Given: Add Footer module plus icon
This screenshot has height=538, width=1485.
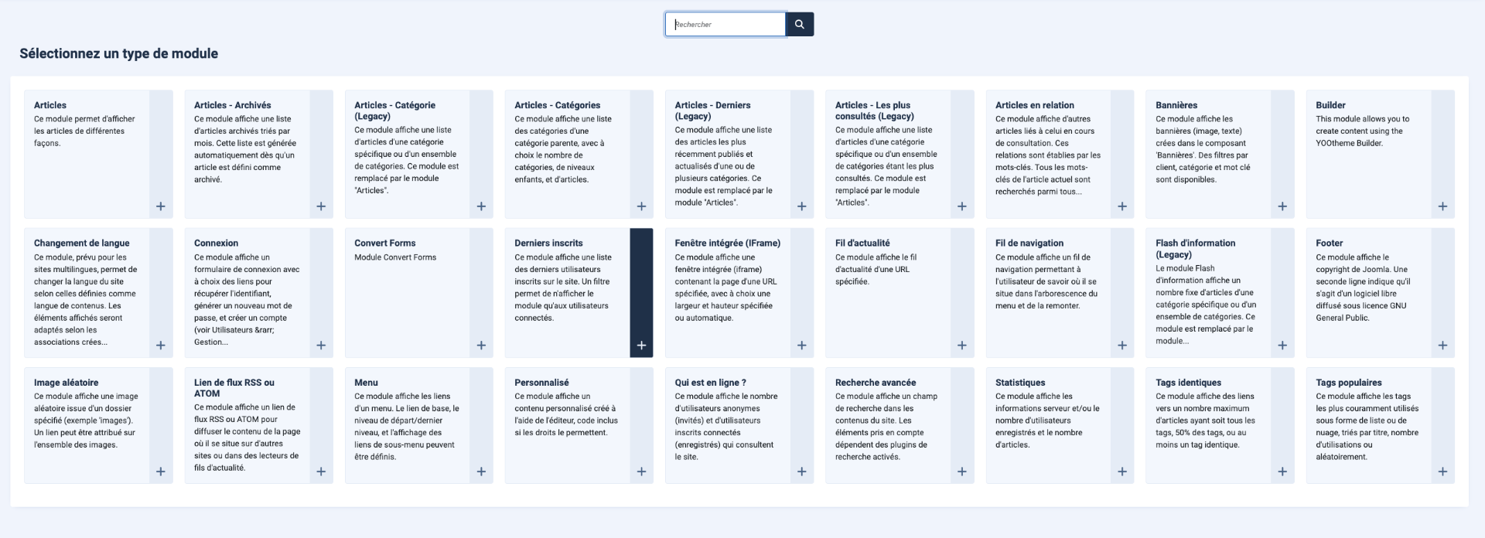Looking at the screenshot, I should coord(1442,346).
